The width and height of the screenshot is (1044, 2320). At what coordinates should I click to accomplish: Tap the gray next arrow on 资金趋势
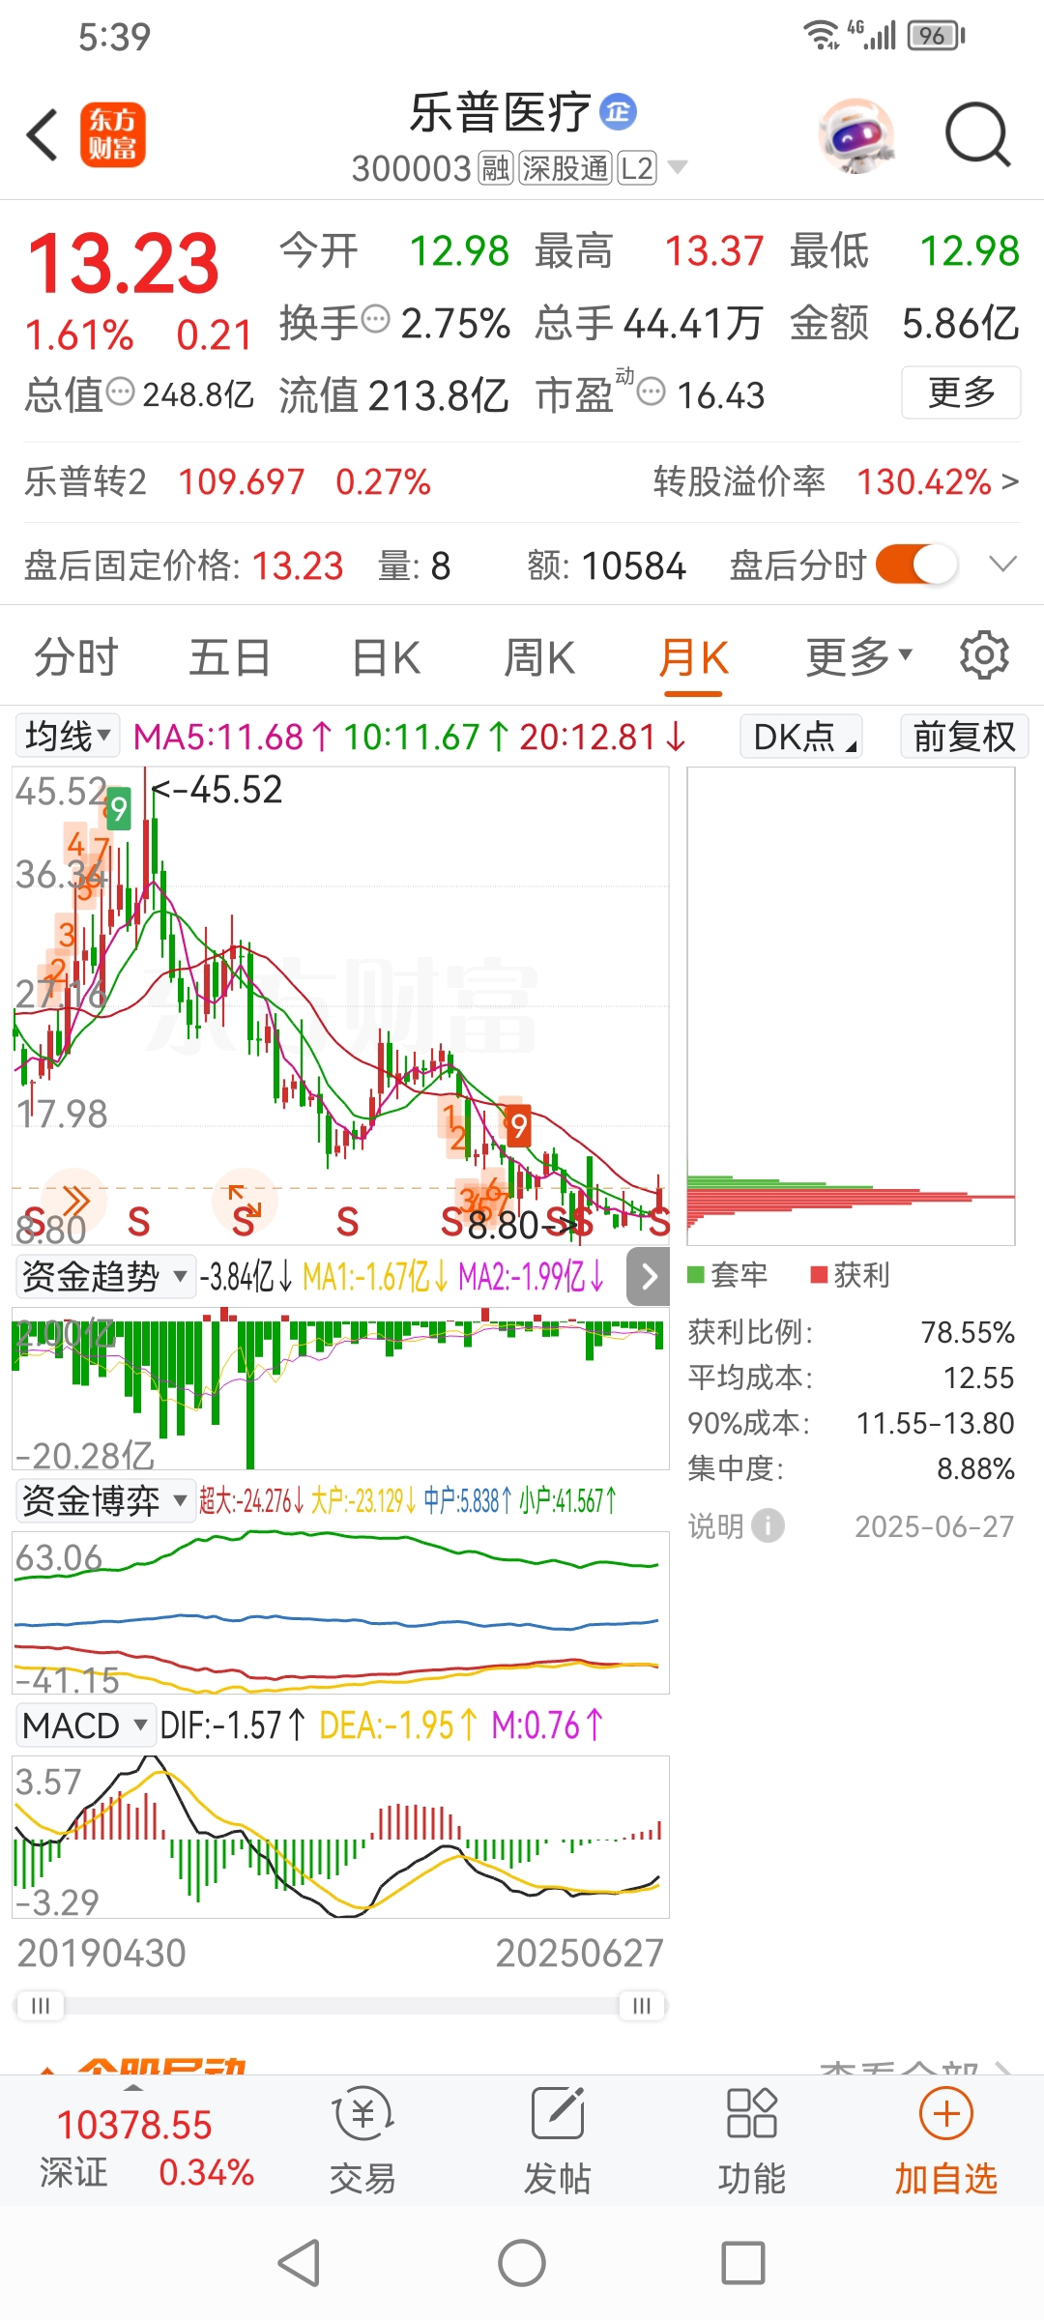click(x=649, y=1277)
